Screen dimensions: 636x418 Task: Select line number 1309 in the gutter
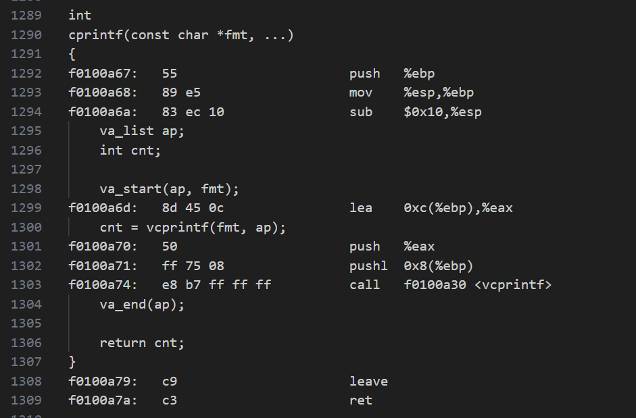click(26, 400)
